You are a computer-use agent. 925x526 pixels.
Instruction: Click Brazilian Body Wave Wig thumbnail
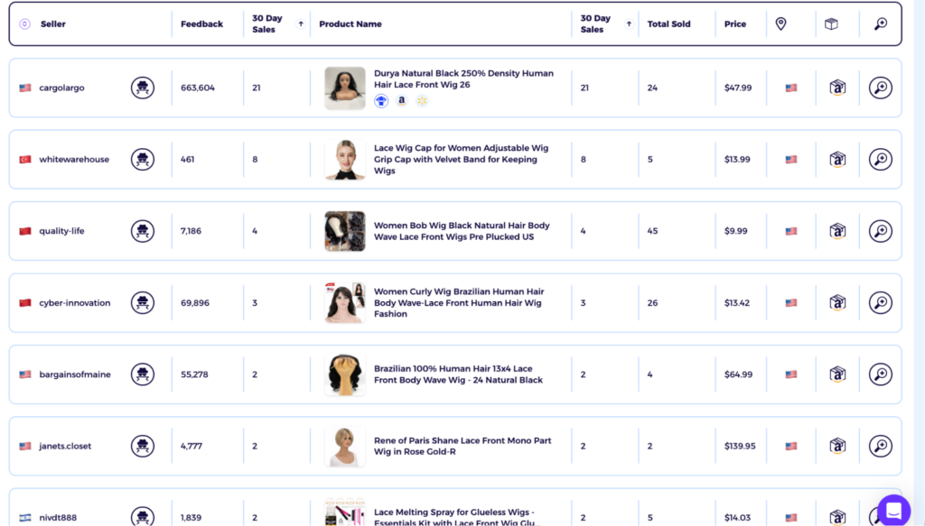pyautogui.click(x=345, y=374)
